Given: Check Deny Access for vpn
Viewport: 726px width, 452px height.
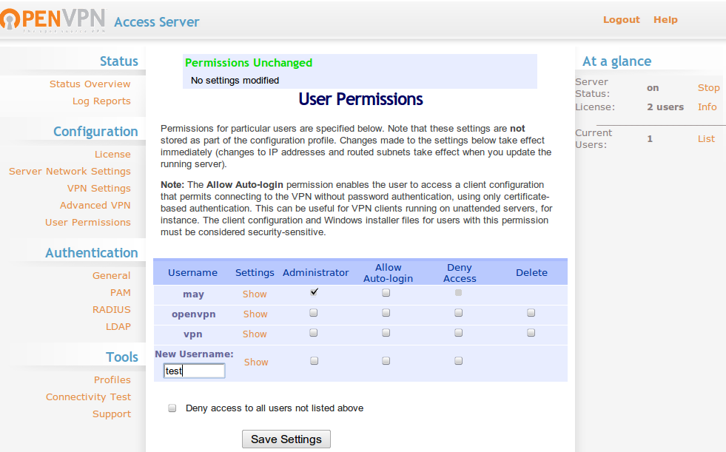Looking at the screenshot, I should (458, 333).
